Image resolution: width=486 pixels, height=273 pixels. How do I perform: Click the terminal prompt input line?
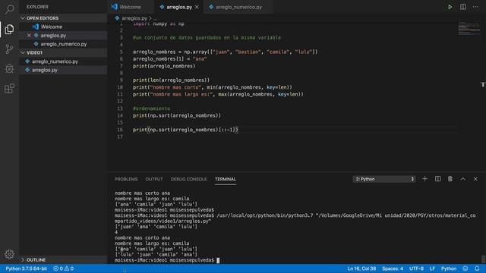point(167,260)
